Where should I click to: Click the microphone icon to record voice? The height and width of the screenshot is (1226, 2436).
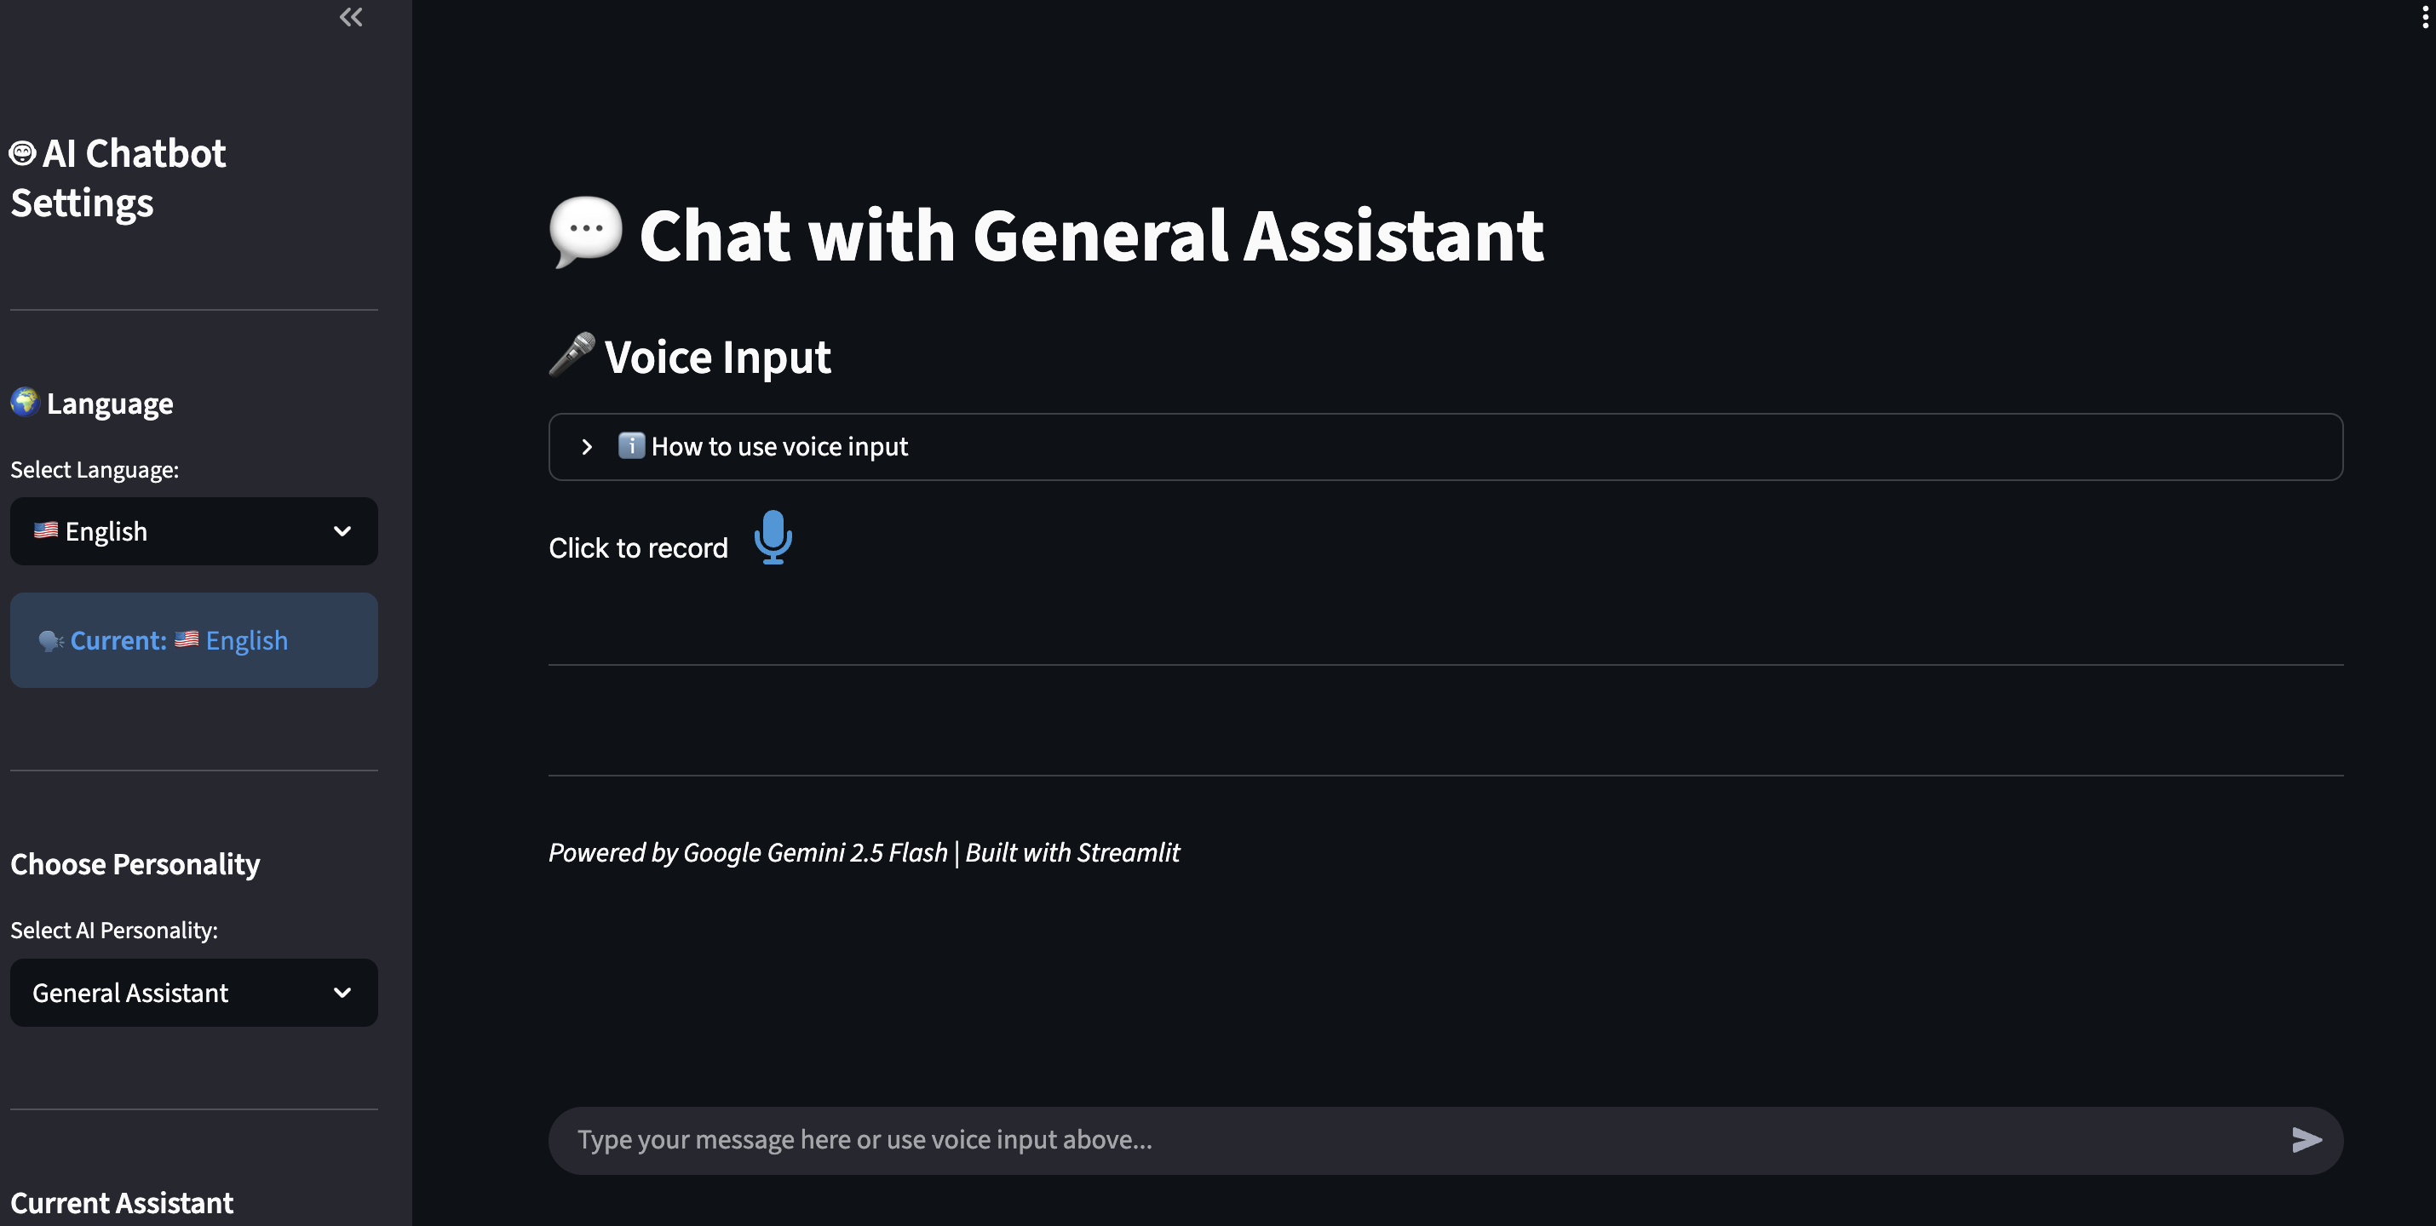point(773,539)
